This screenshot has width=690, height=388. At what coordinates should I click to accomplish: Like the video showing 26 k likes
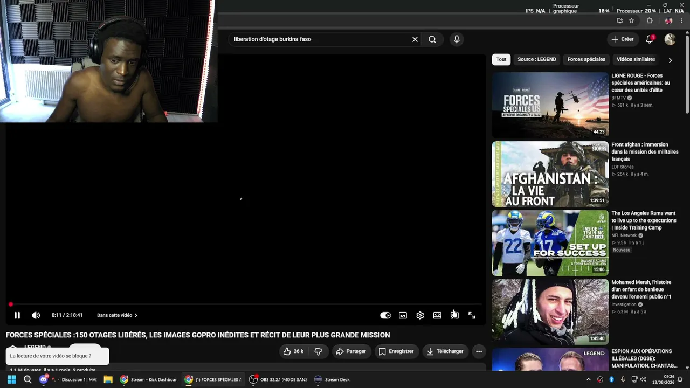[x=293, y=351]
